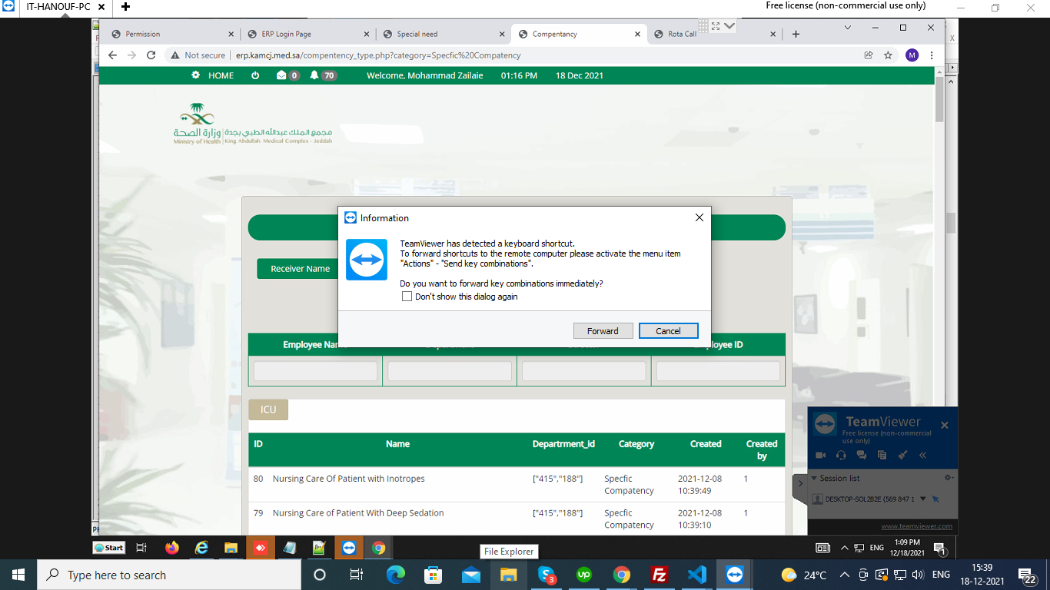The width and height of the screenshot is (1050, 590).
Task: Click the Employee Name filter input field
Action: [315, 371]
